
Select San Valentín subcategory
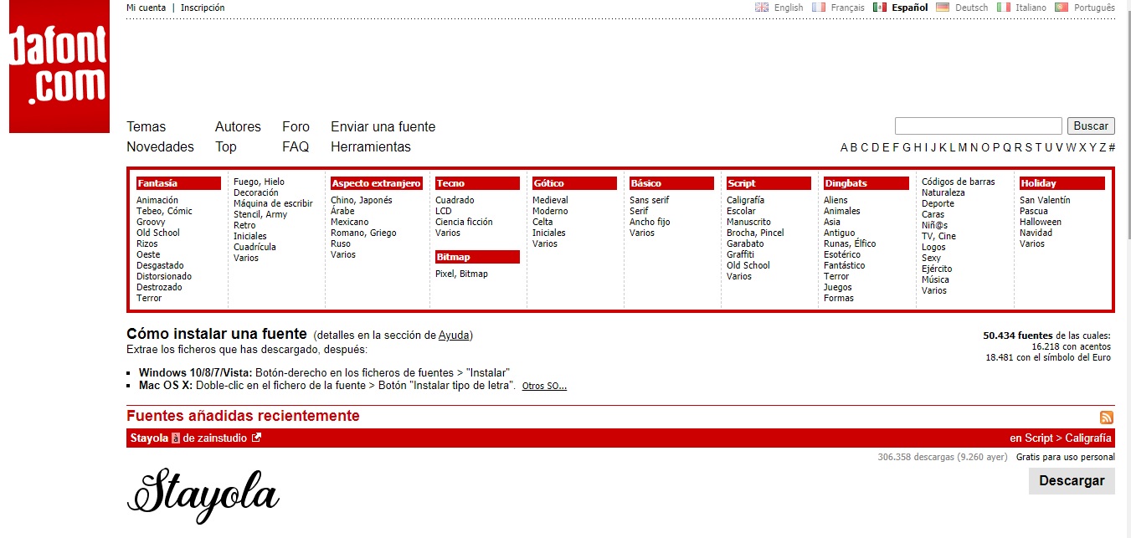[x=1045, y=200]
